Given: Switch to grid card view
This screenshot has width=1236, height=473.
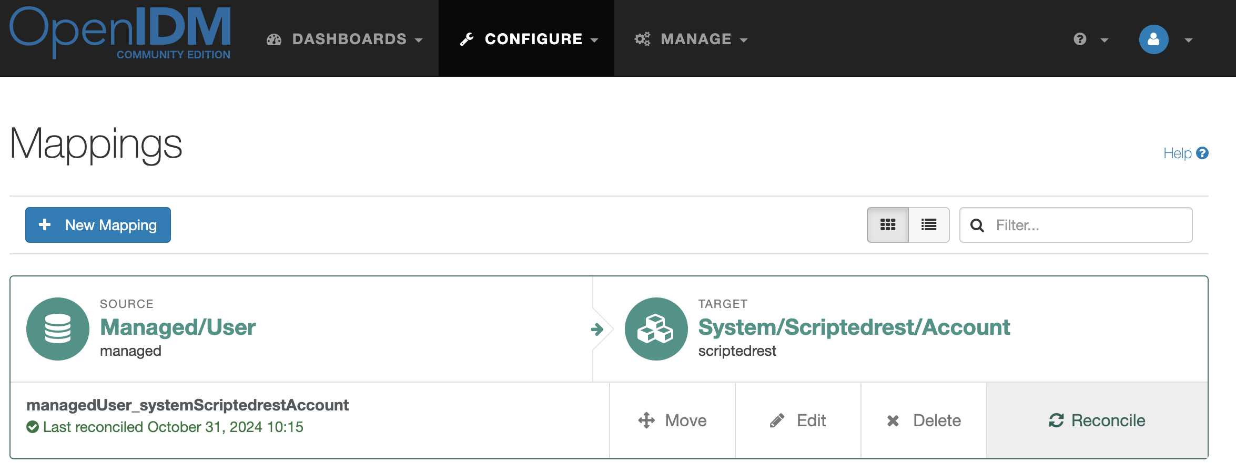Looking at the screenshot, I should [x=888, y=225].
